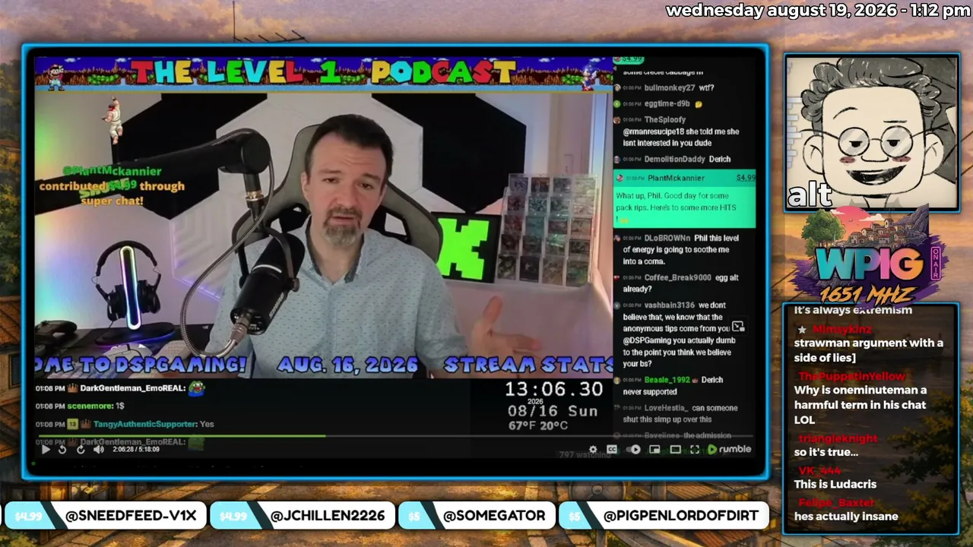Click the AUG. 16, 2026 ticker date

347,365
